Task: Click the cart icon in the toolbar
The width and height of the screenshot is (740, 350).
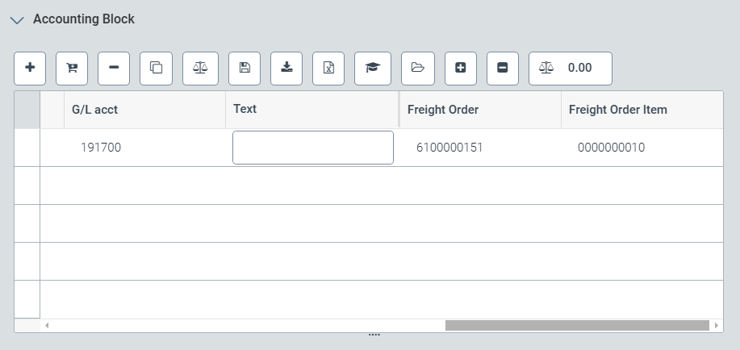Action: click(72, 69)
